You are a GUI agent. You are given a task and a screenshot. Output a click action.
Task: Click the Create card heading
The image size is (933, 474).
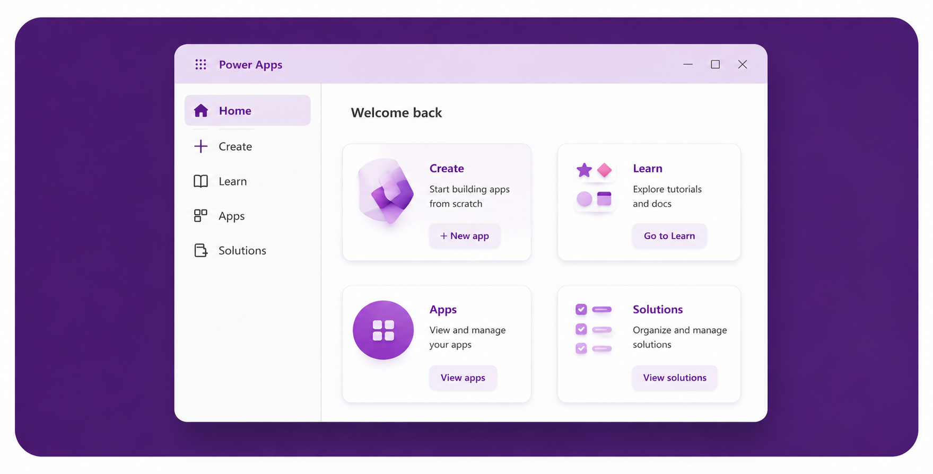447,169
